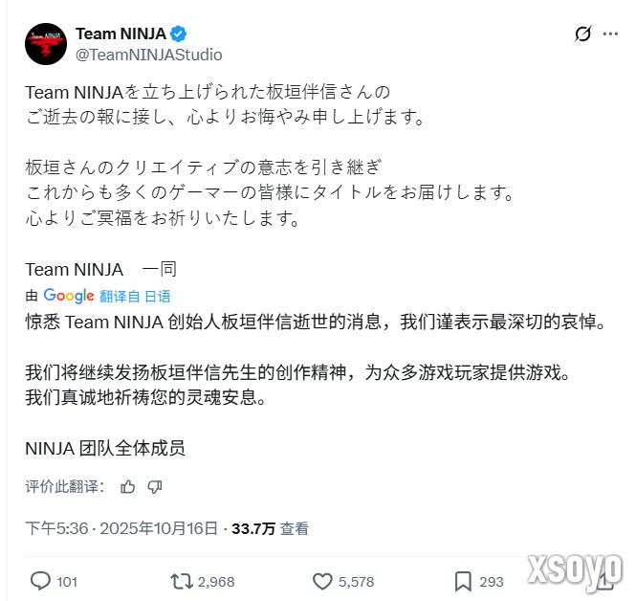Open the 下午5:36 2025年10月16日 timestamp link

coord(121,528)
